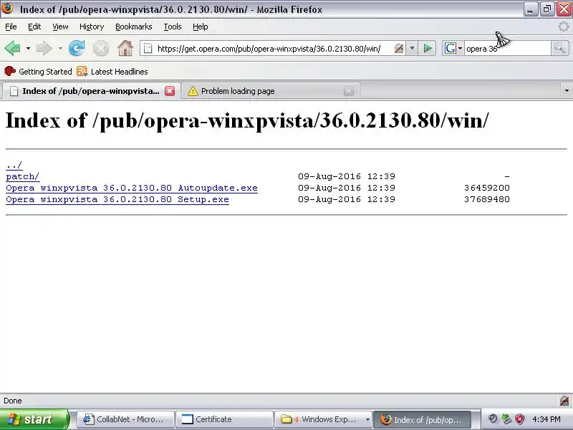The height and width of the screenshot is (430, 573).
Task: Click the search field containing opera 36
Action: [x=507, y=49]
